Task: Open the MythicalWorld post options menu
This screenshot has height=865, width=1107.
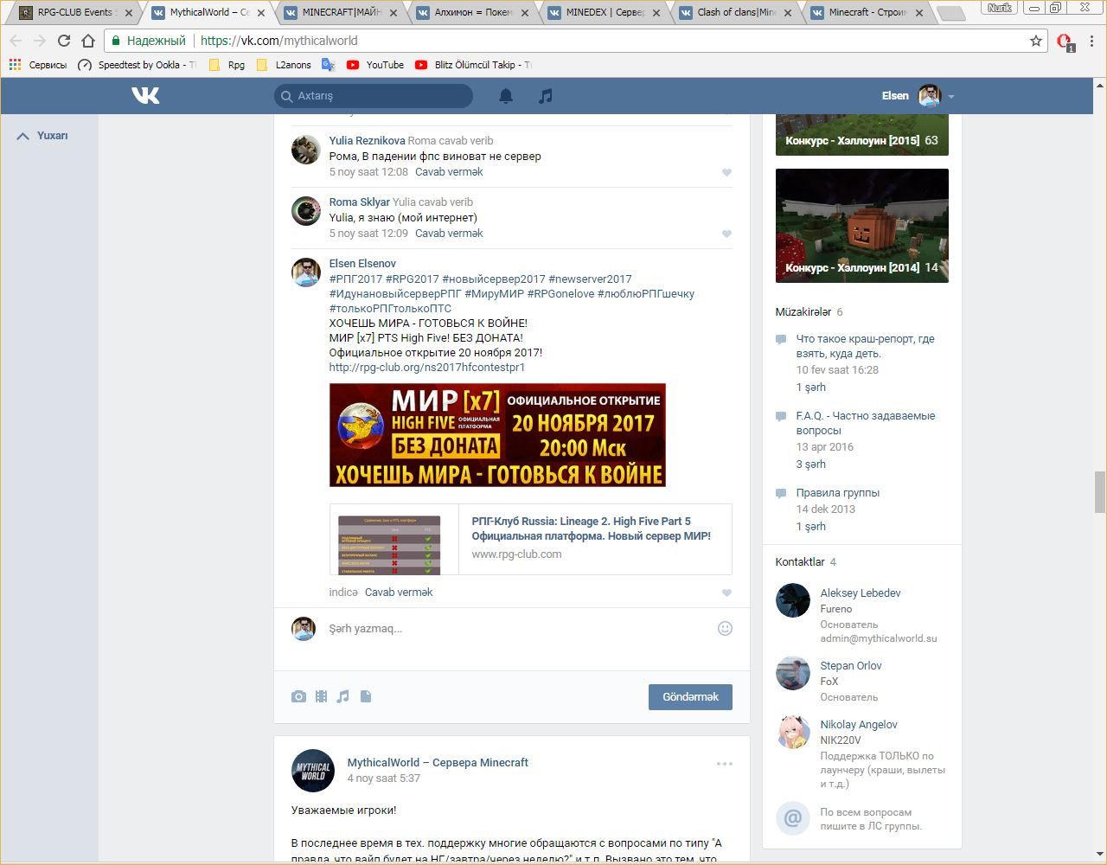Action: click(x=725, y=764)
